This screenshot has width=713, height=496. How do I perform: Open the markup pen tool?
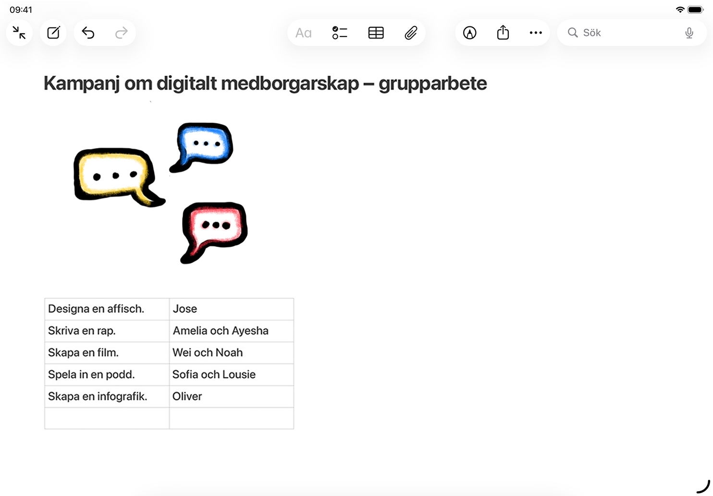click(469, 33)
